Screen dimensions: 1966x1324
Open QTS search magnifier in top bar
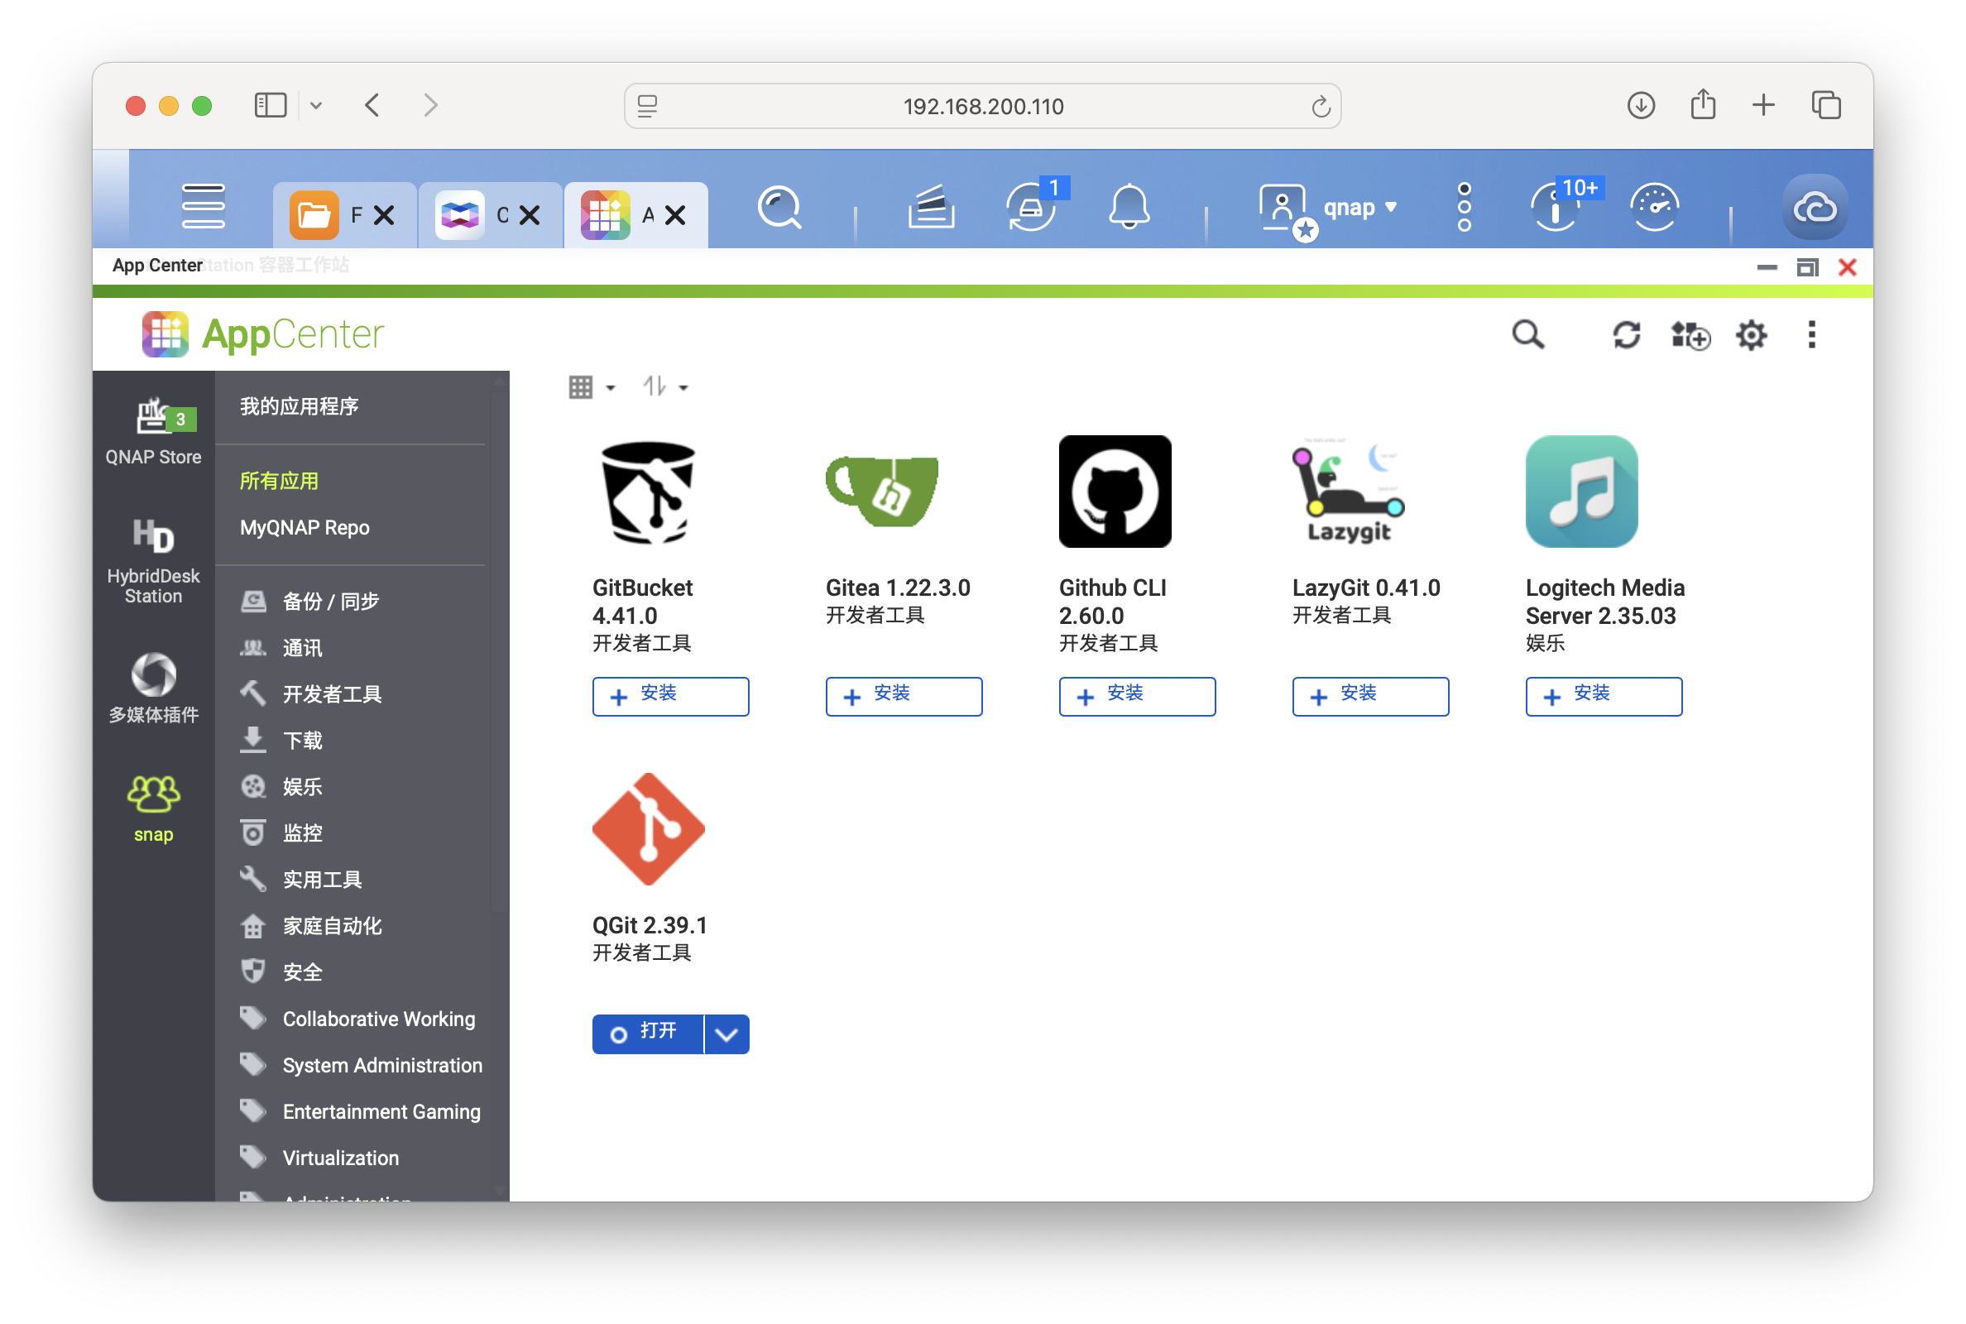coord(779,207)
